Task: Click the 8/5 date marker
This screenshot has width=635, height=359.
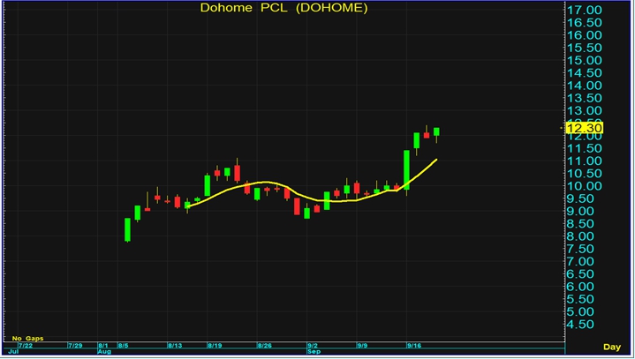Action: tap(123, 346)
